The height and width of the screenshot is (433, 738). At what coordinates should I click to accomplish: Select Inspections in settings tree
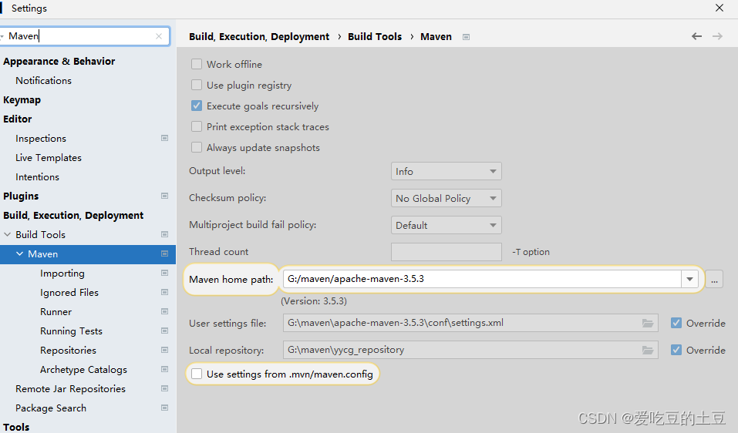pyautogui.click(x=40, y=138)
